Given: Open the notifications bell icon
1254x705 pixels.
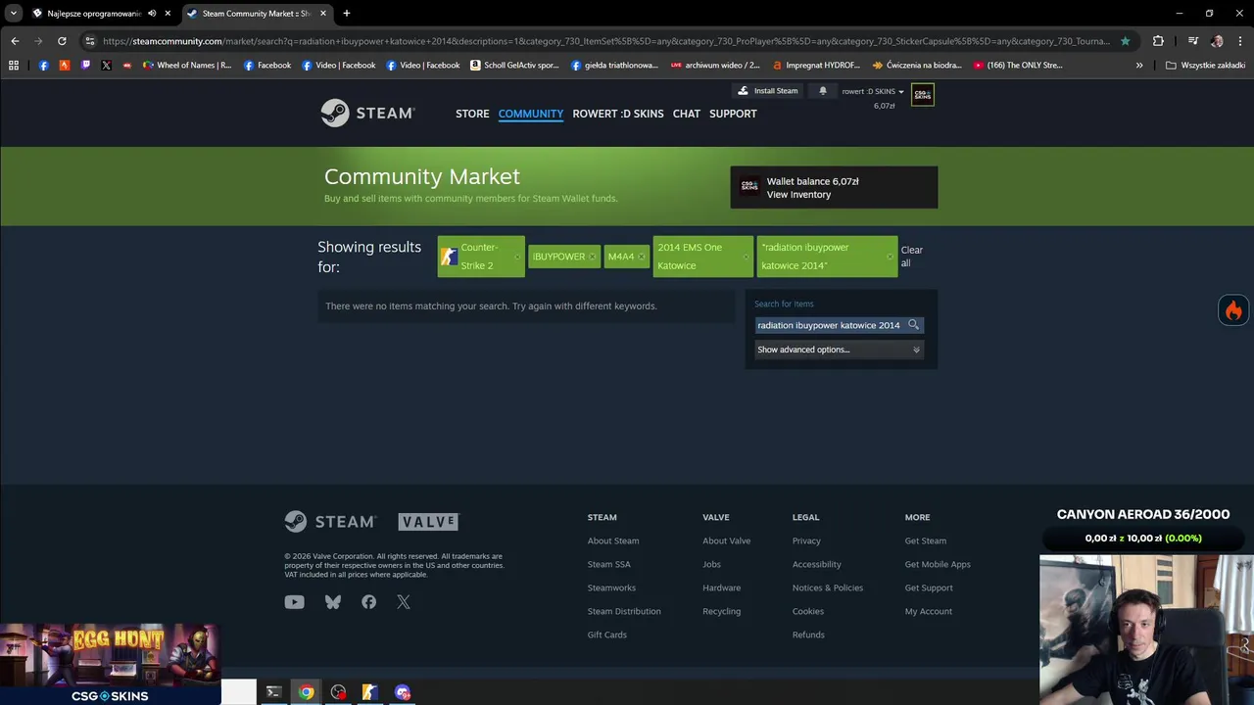Looking at the screenshot, I should 823,91.
